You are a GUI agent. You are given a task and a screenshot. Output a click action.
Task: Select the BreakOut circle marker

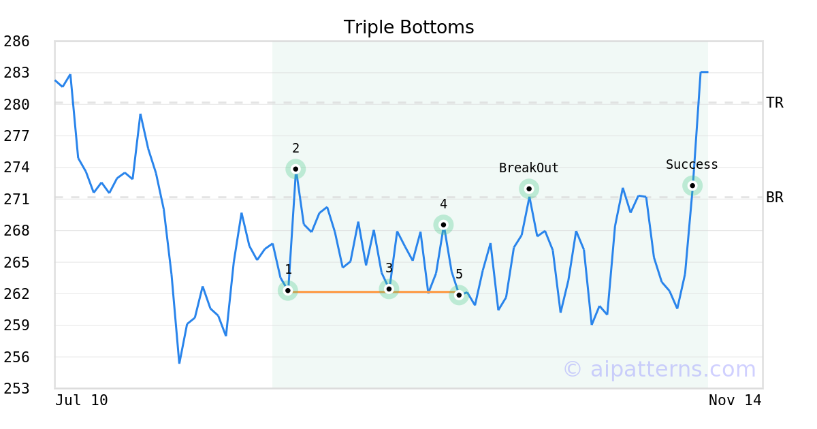[x=529, y=189]
